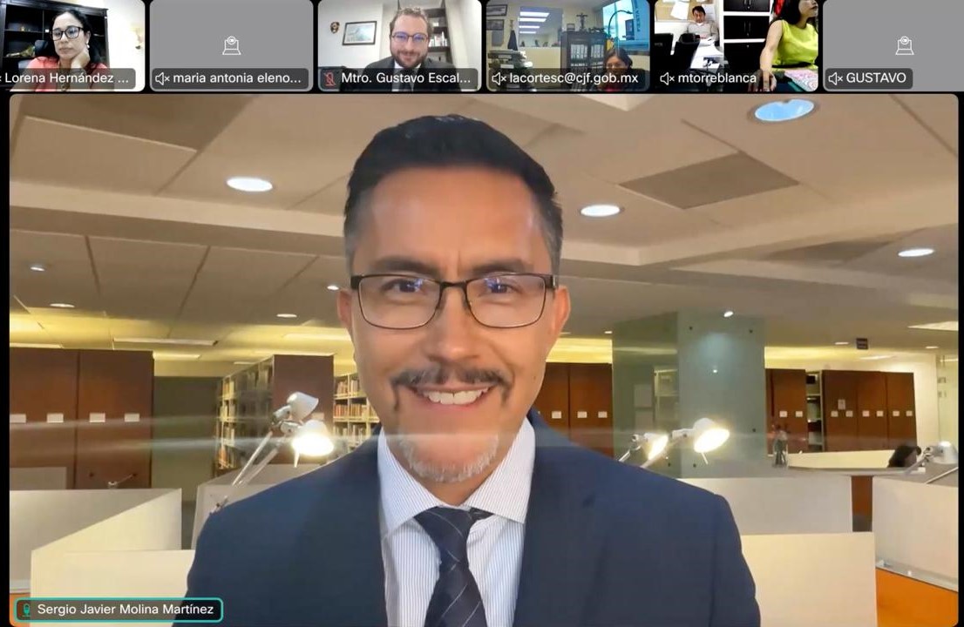Select maria antonia eleno participant tile

pos(231,45)
